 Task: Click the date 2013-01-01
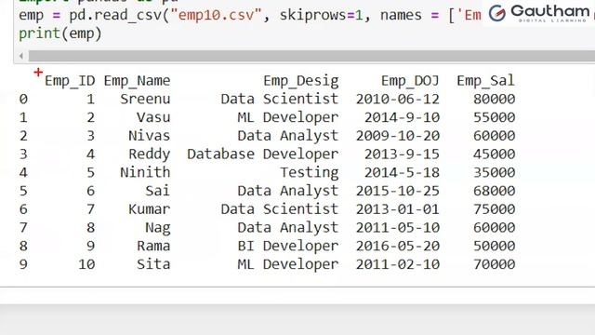tap(398, 208)
